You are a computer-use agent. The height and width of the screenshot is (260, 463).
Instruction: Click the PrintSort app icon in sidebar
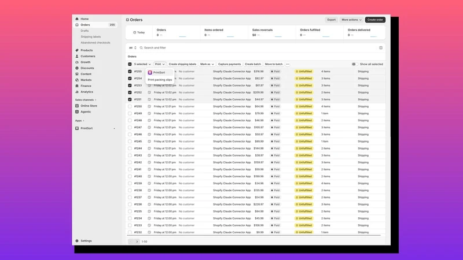pos(77,128)
